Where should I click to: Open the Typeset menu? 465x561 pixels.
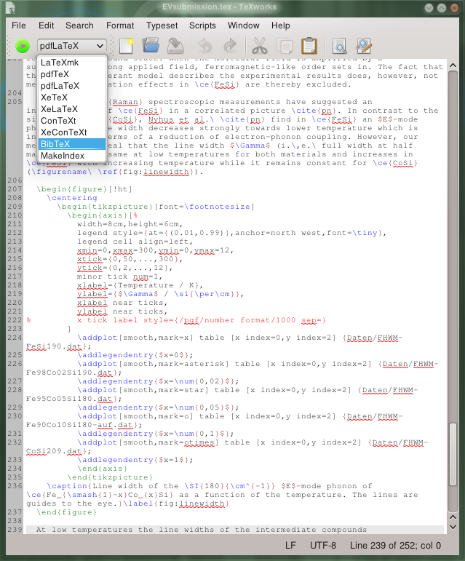162,25
